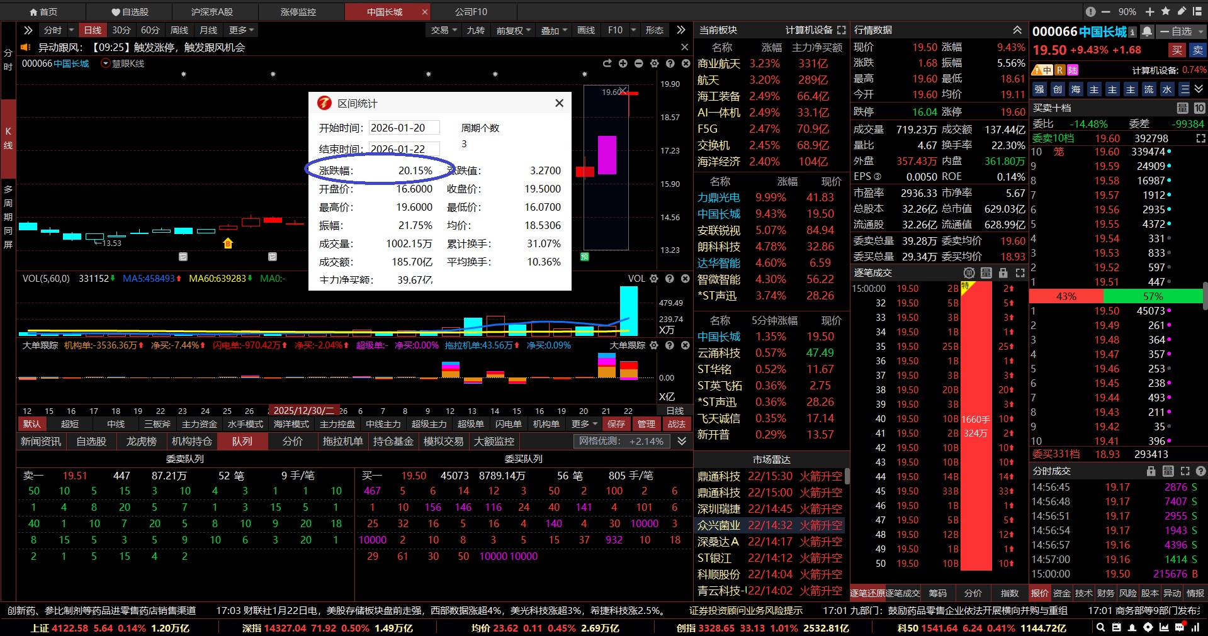Click the 保存 indicator template button
Viewport: 1208px width, 636px height.
pyautogui.click(x=616, y=424)
